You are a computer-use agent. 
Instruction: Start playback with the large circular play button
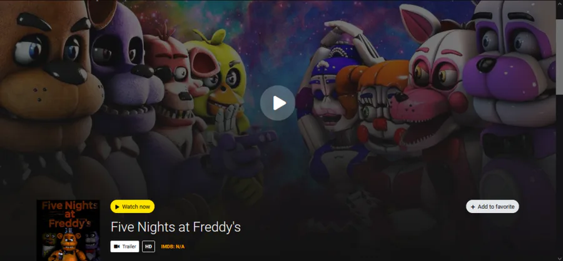coord(278,103)
